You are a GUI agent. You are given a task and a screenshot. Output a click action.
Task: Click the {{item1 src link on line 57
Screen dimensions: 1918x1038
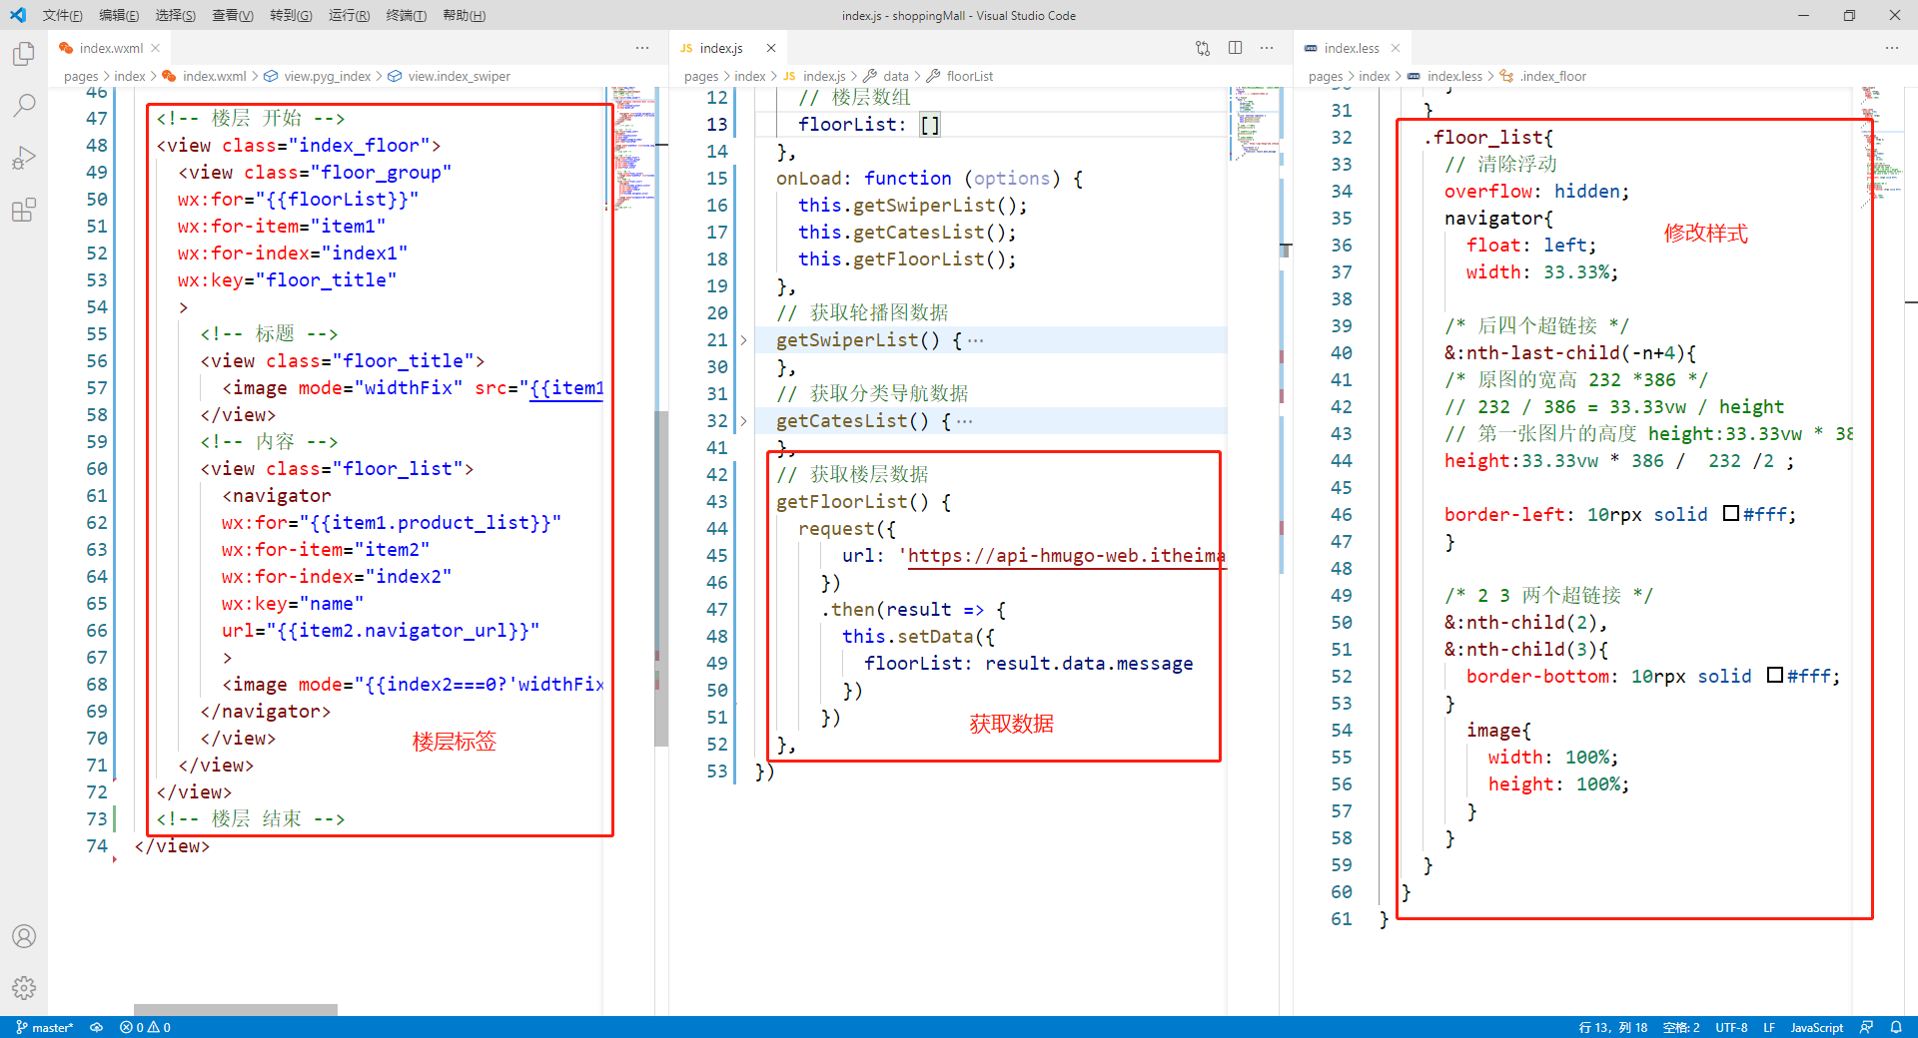pyautogui.click(x=566, y=388)
